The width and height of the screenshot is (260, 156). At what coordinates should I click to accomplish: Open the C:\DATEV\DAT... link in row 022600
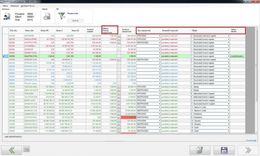(237, 56)
